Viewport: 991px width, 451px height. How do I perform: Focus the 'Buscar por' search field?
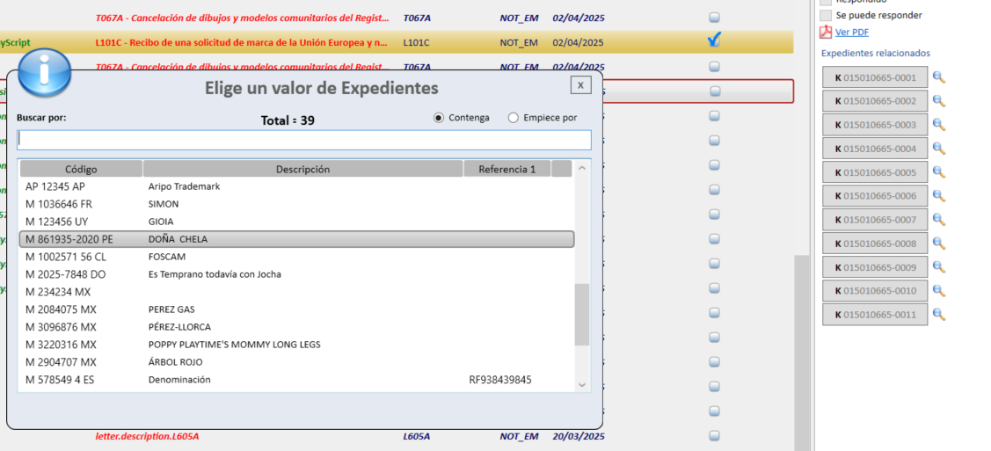click(304, 140)
